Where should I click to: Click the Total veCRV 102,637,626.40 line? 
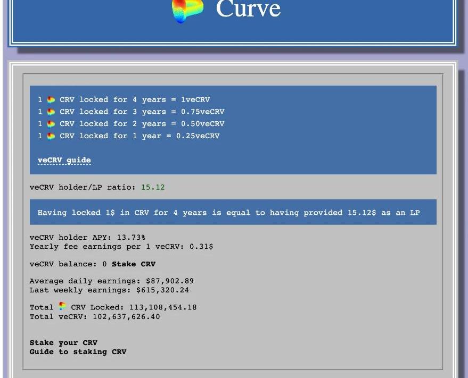coord(95,316)
